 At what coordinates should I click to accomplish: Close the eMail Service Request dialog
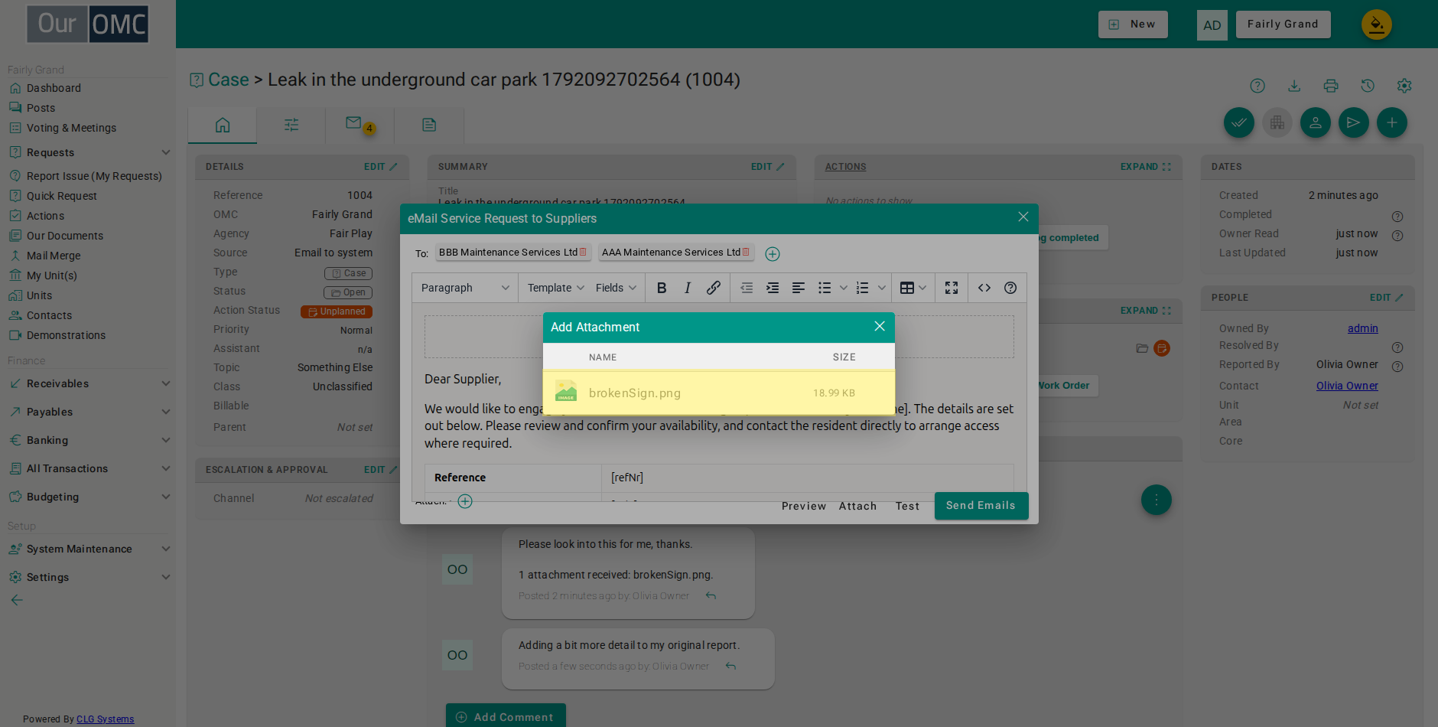(x=1023, y=217)
